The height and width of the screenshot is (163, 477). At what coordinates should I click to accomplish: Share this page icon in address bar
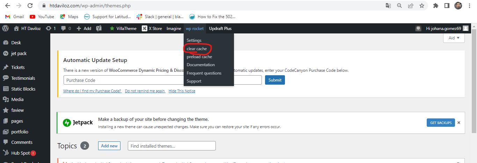click(x=411, y=6)
